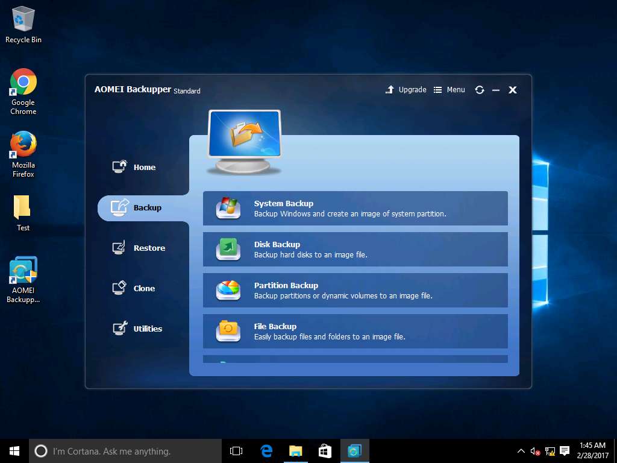The width and height of the screenshot is (617, 463).
Task: Click the Partition Backup pie chart icon
Action: [x=228, y=290]
